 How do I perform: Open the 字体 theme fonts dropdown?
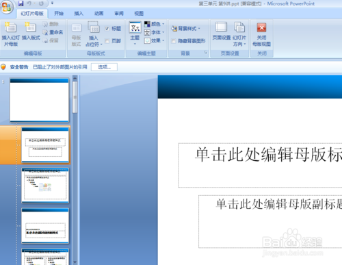[155, 32]
